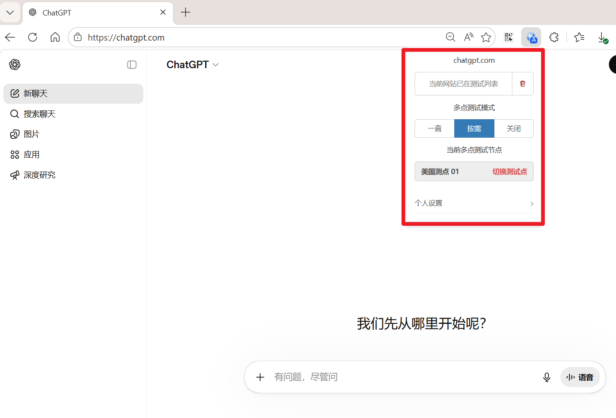
Task: Select the ChatGPT tab title
Action: click(57, 13)
